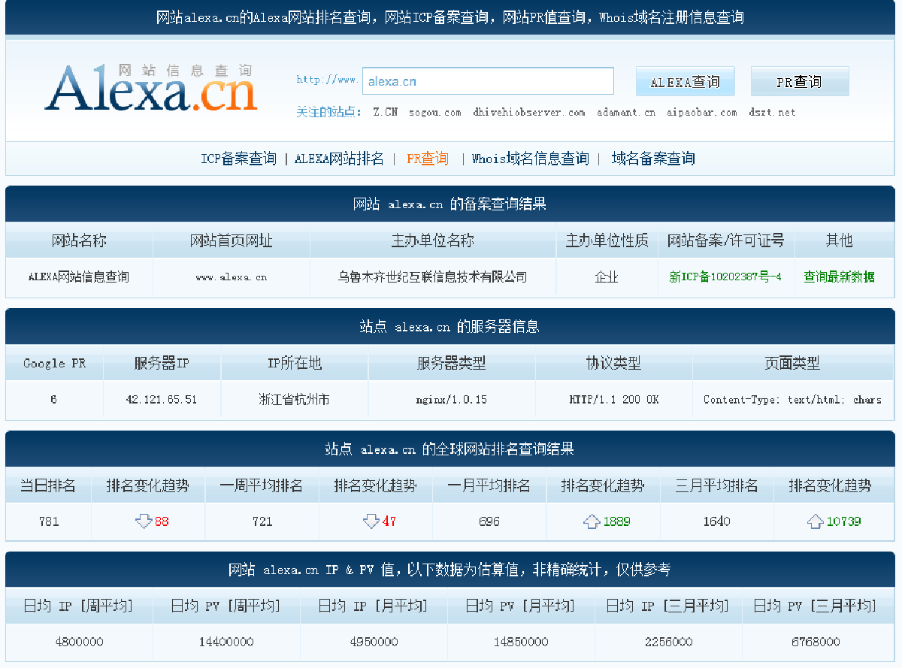Open the dsrt.net link
This screenshot has width=902, height=668.
coord(772,112)
